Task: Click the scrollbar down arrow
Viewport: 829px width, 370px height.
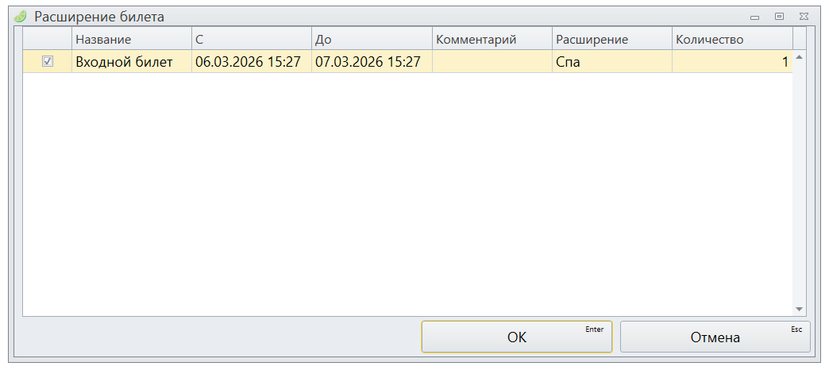Action: pyautogui.click(x=800, y=309)
